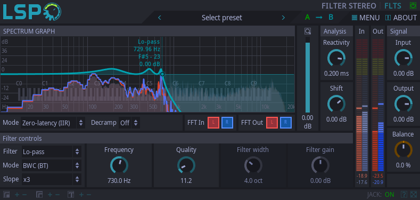The height and width of the screenshot is (200, 420).
Task: Click the magnifier icon above the zoom slider
Action: tap(308, 31)
